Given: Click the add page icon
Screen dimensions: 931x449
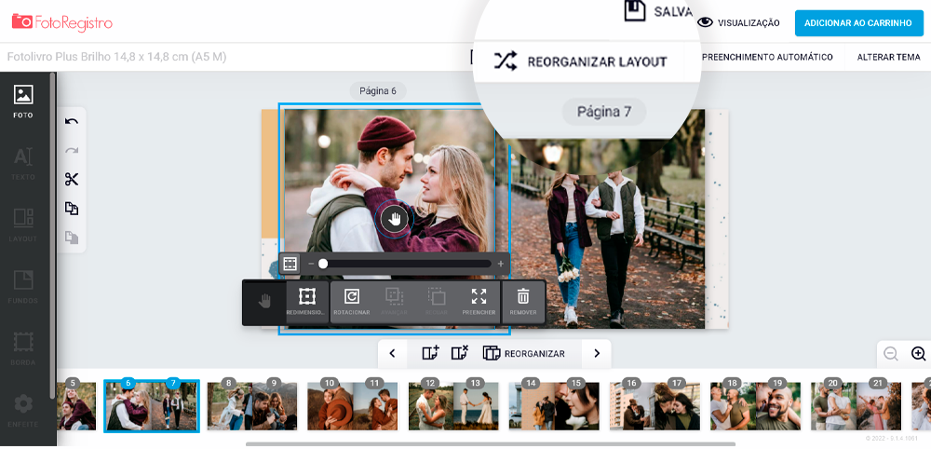Looking at the screenshot, I should coord(430,353).
